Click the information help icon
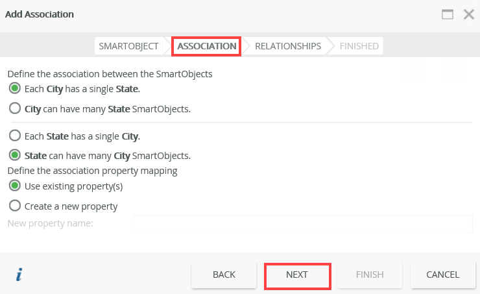This screenshot has height=294, width=480. pos(19,275)
